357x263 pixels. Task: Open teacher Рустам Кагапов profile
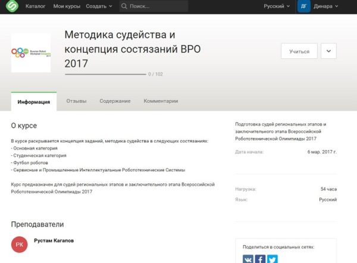point(54,240)
